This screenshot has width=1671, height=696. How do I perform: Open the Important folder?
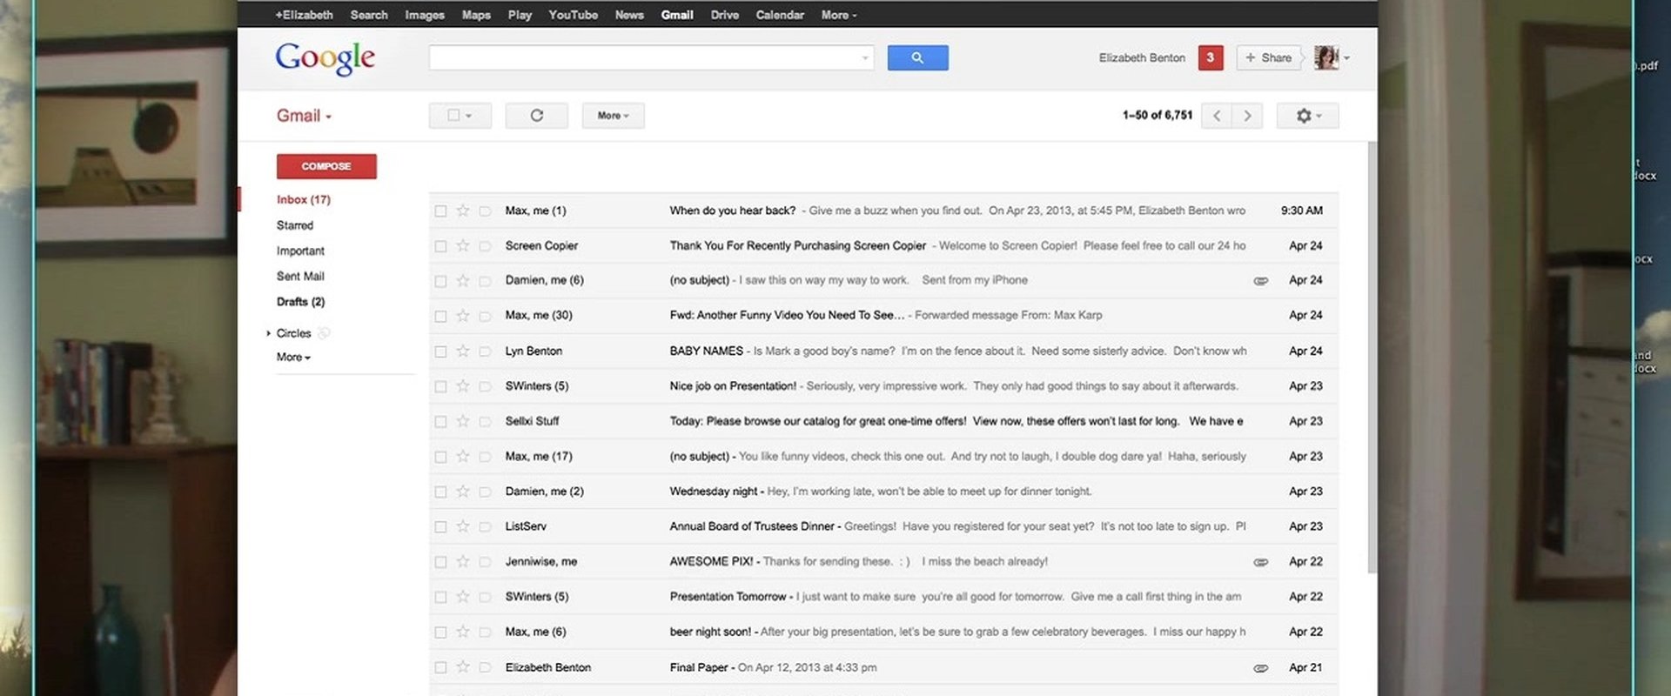coord(300,251)
